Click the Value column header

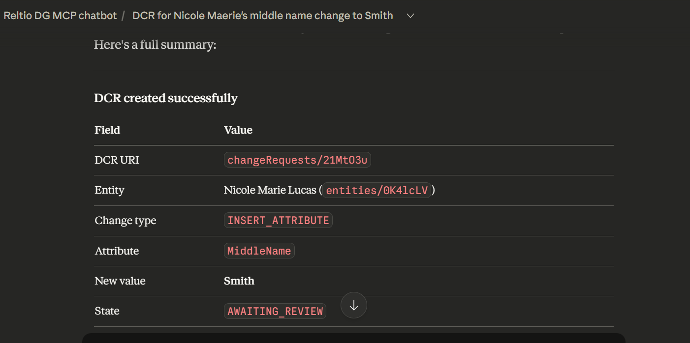238,130
